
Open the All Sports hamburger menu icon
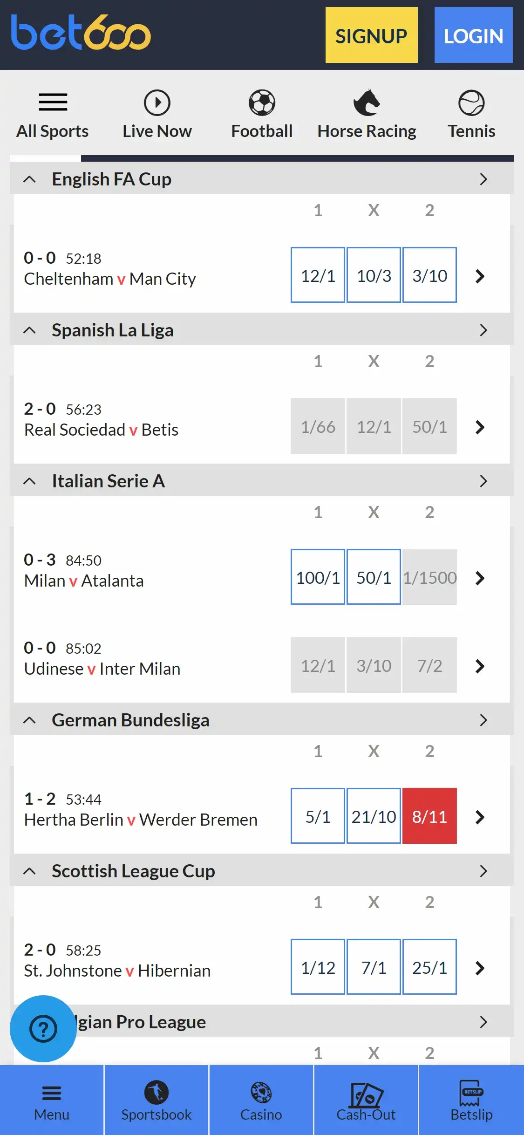53,102
